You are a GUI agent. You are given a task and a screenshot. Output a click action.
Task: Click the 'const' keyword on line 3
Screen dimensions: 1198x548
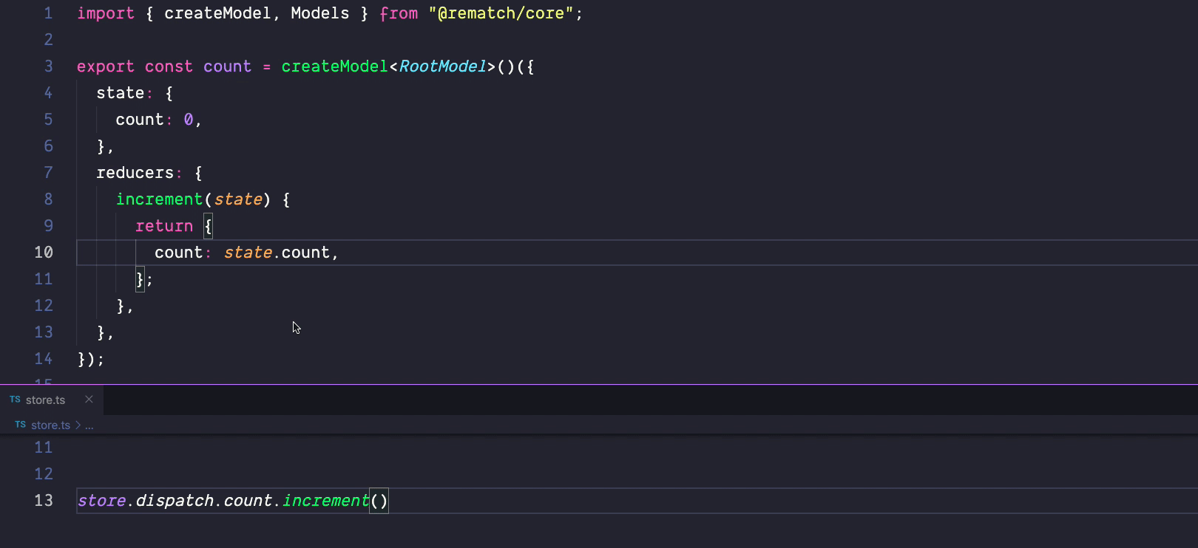169,66
